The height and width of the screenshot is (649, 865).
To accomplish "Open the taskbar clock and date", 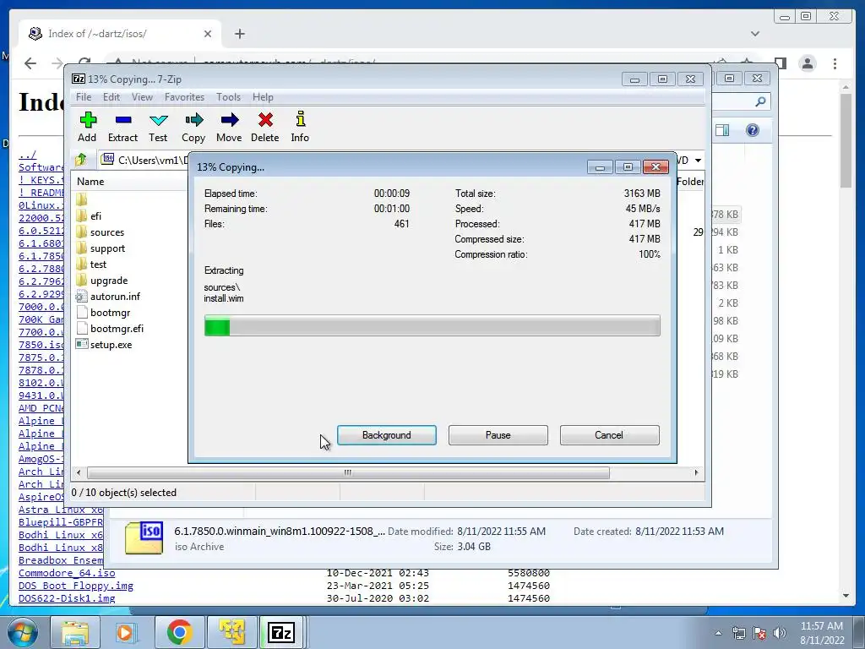I will click(x=822, y=633).
